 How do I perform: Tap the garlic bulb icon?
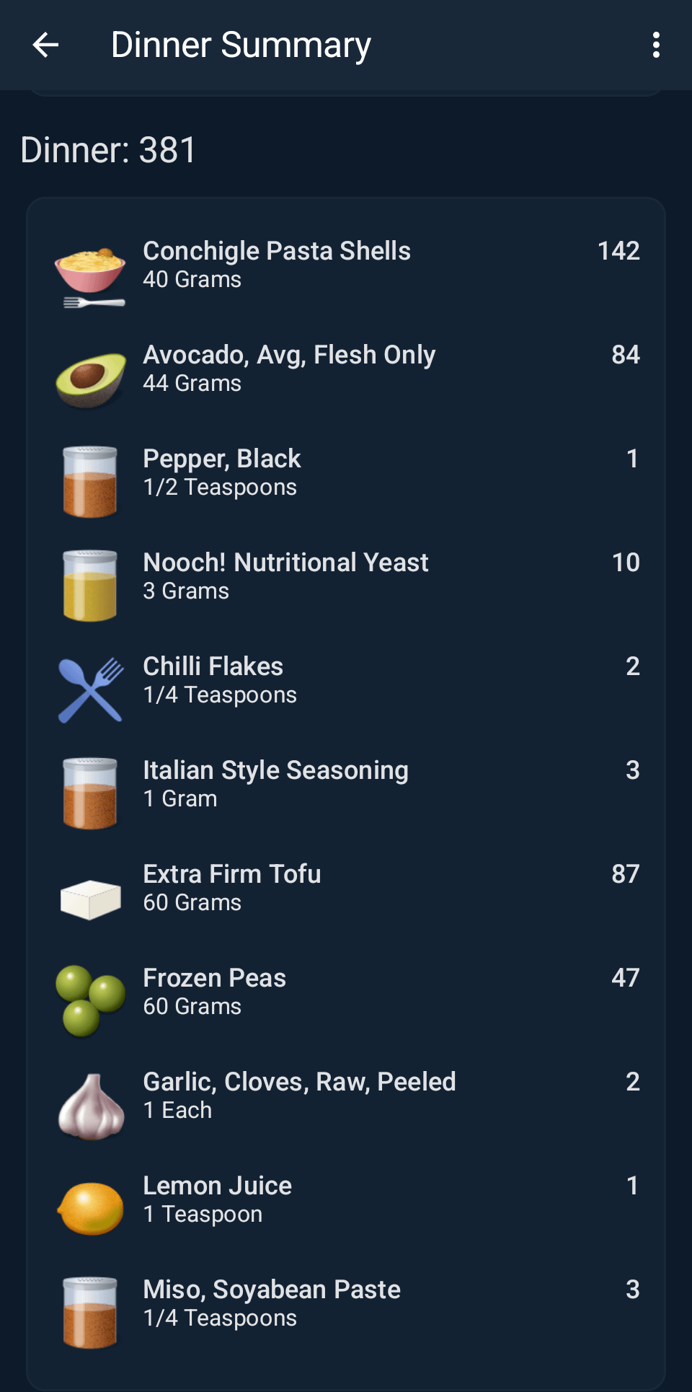pyautogui.click(x=90, y=1106)
